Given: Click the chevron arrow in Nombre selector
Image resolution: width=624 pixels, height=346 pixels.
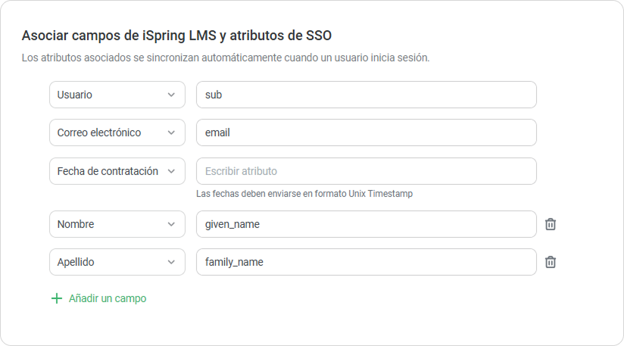Looking at the screenshot, I should (x=171, y=224).
